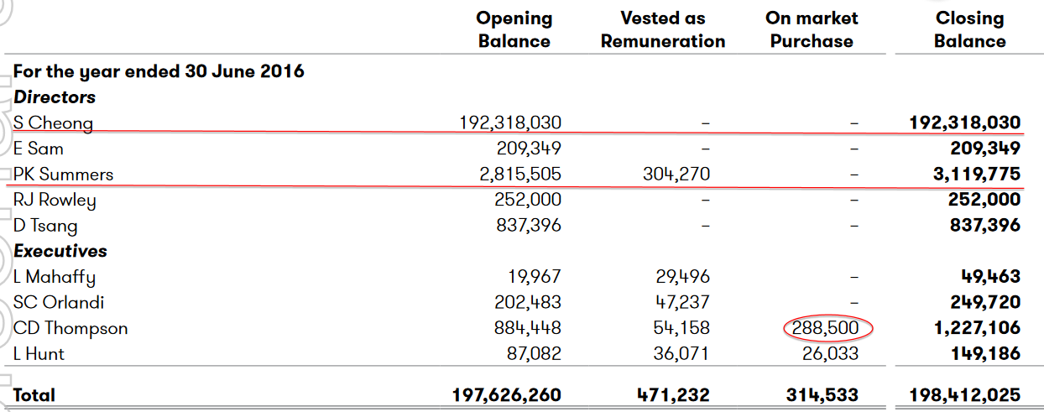This screenshot has height=412, width=1044.
Task: Click the Directors section heading
Action: (55, 97)
